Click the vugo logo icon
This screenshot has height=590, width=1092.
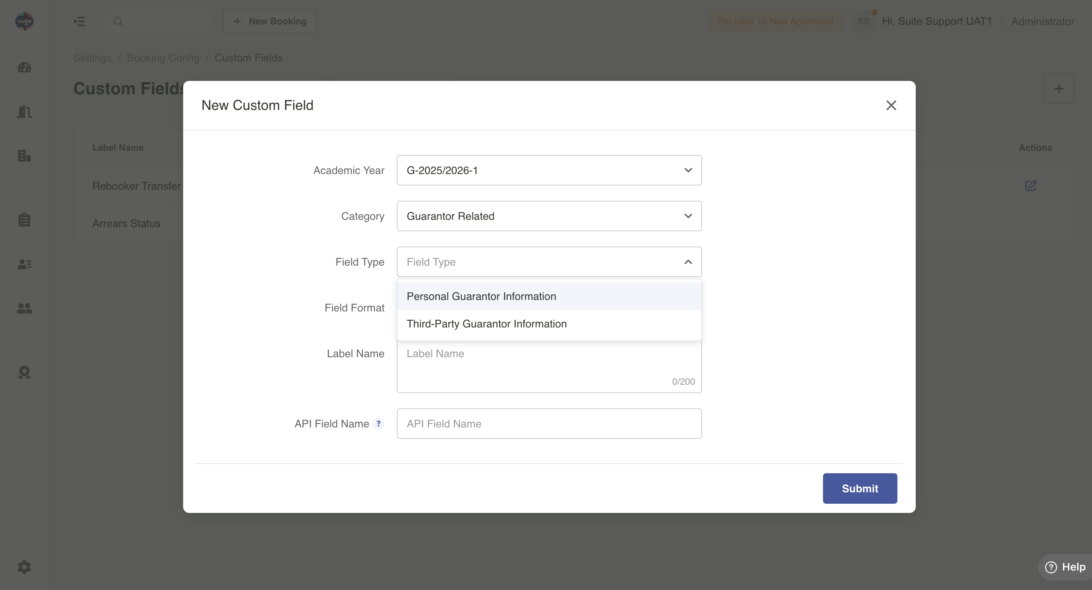24,21
